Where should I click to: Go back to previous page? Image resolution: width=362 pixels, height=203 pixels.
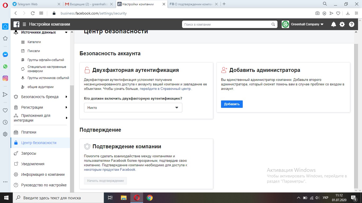pos(16,13)
